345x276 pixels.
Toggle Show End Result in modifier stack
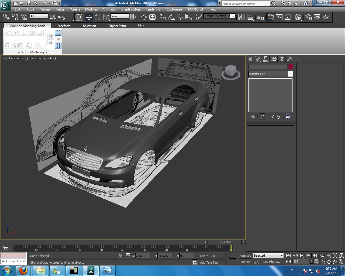coord(262,117)
